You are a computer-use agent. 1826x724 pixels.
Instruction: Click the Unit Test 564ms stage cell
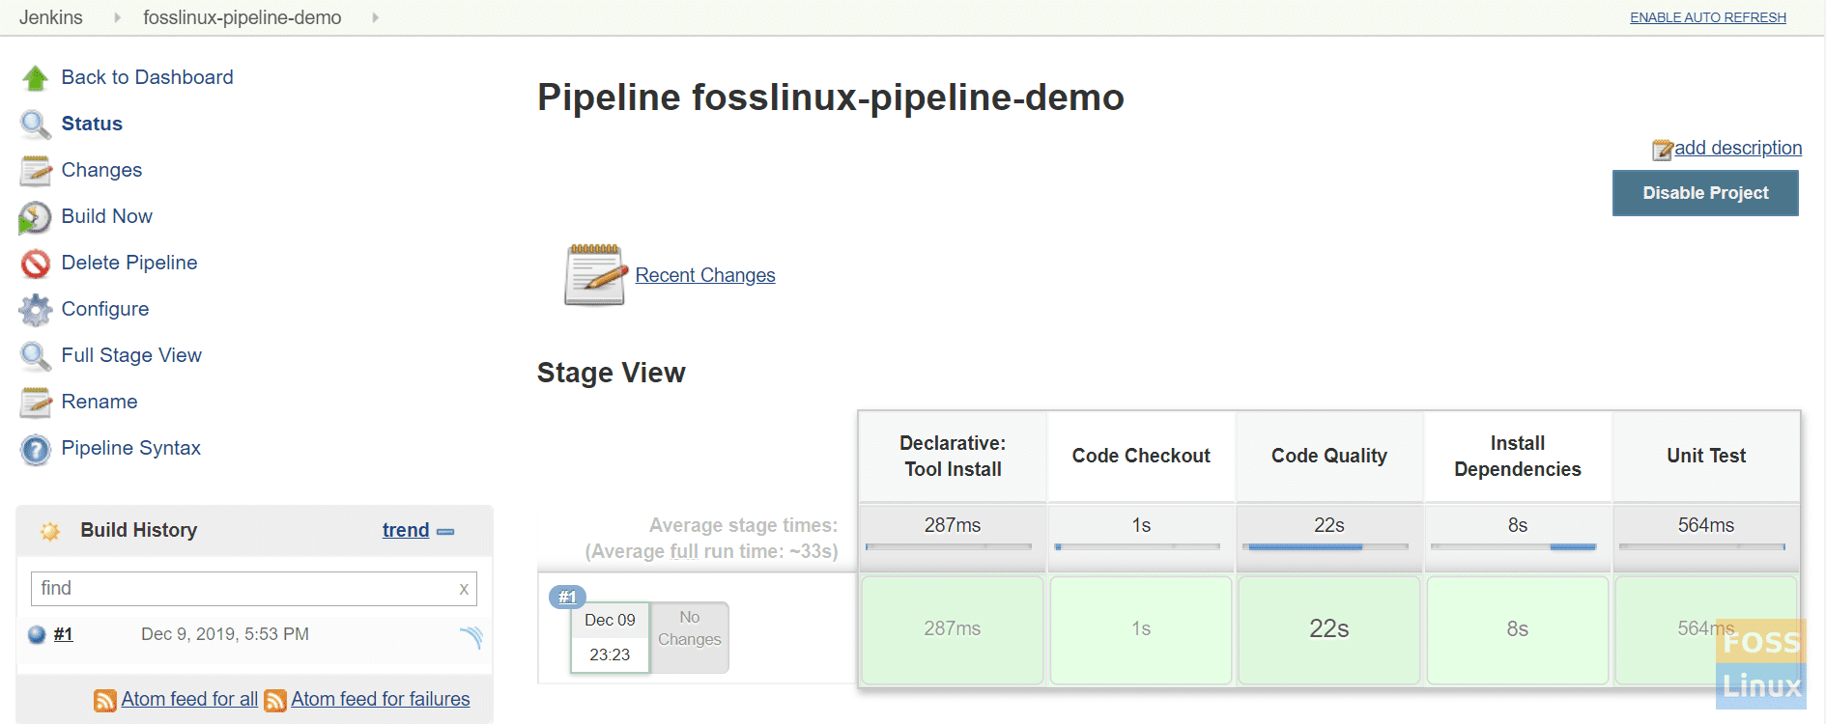point(1706,629)
